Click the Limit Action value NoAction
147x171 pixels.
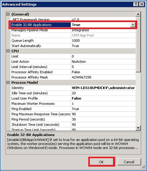click(79, 62)
